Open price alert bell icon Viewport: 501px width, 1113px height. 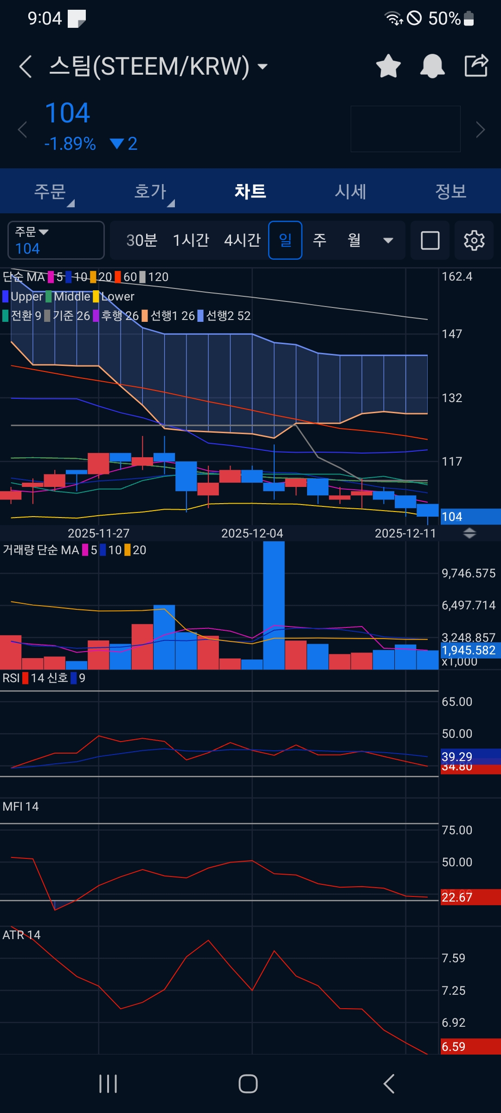pyautogui.click(x=432, y=66)
